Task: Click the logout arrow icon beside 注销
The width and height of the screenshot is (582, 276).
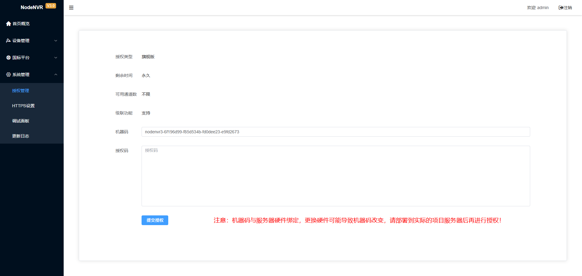Action: pyautogui.click(x=561, y=8)
